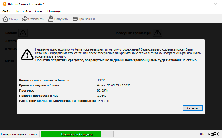Click the sync progress bar Отстаём на 45 недель
Screen dimensions: 222x138
point(77,134)
